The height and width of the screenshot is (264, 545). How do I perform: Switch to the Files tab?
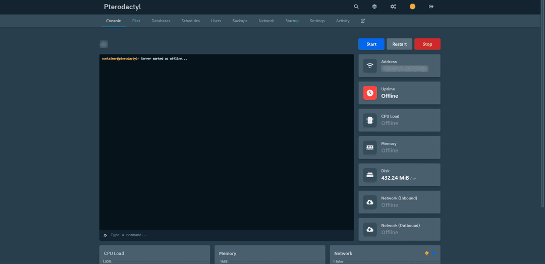tap(136, 21)
